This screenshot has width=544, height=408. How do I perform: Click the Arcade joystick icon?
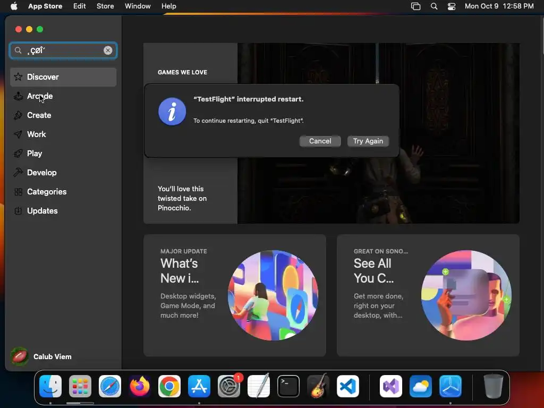coord(18,96)
